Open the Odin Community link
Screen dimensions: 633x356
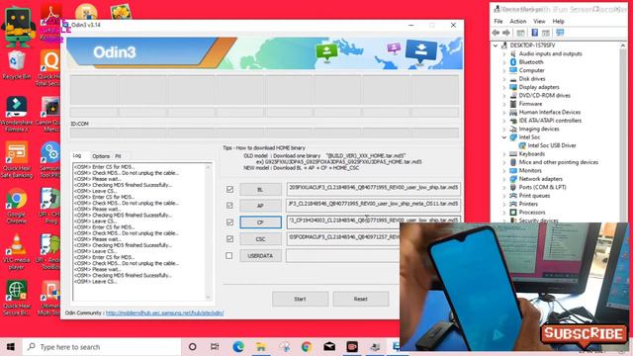coord(165,312)
